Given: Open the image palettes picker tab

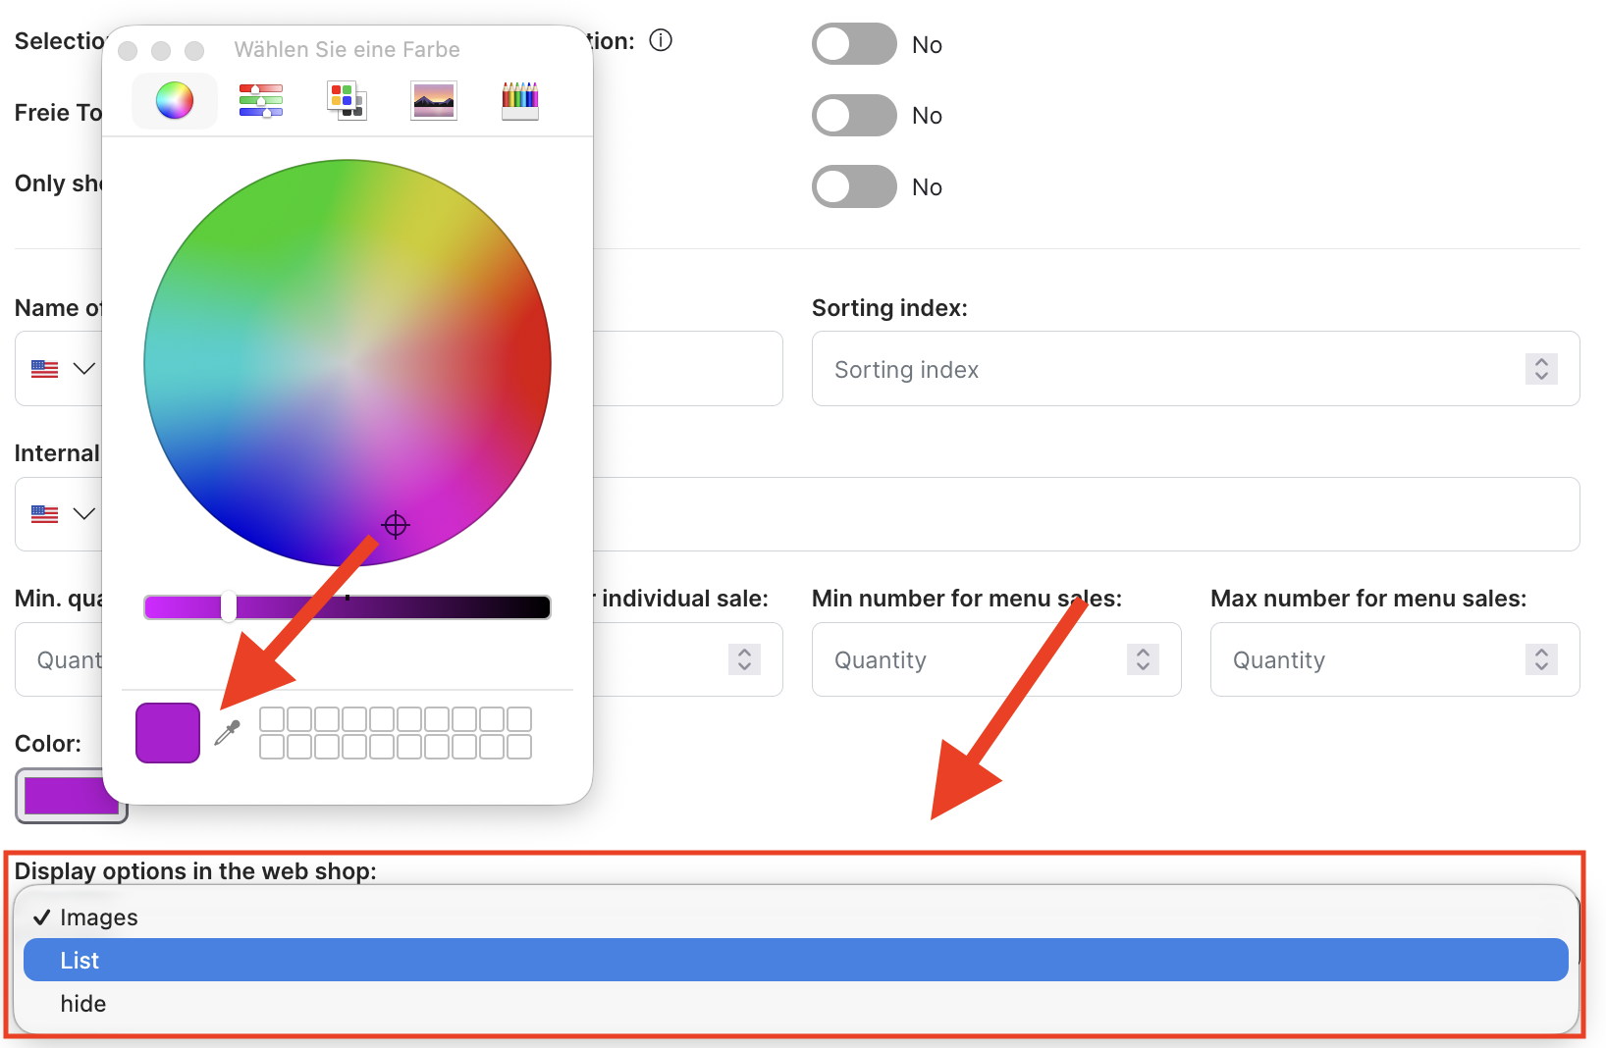Looking at the screenshot, I should tap(434, 100).
